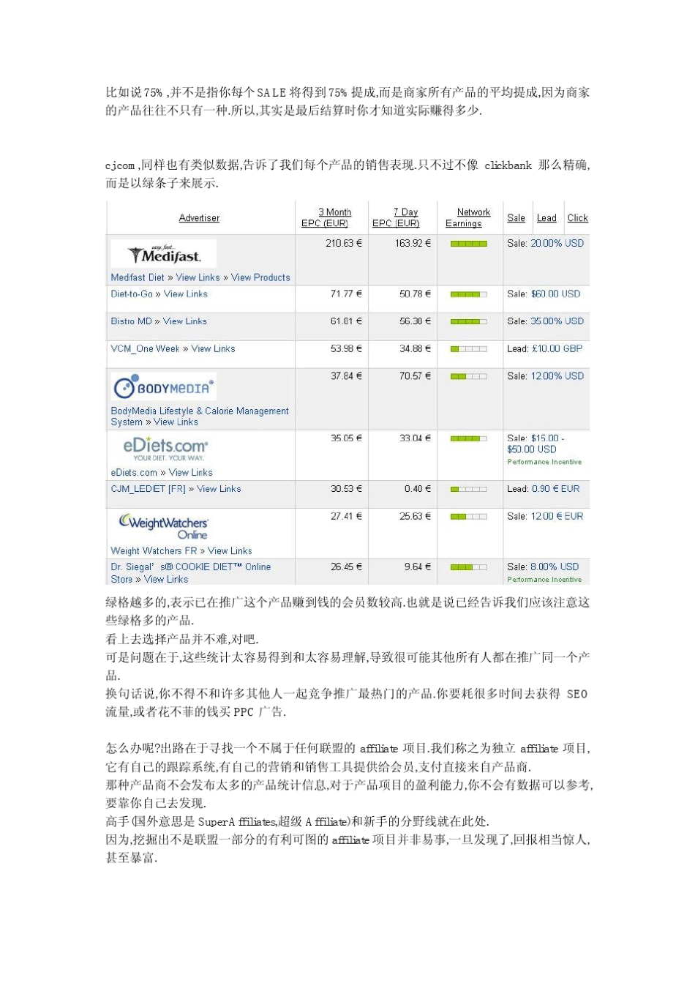Click the 71.77 € EPC value

coord(347,294)
